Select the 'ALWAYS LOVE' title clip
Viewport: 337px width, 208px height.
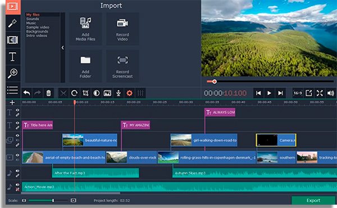[x=220, y=112]
